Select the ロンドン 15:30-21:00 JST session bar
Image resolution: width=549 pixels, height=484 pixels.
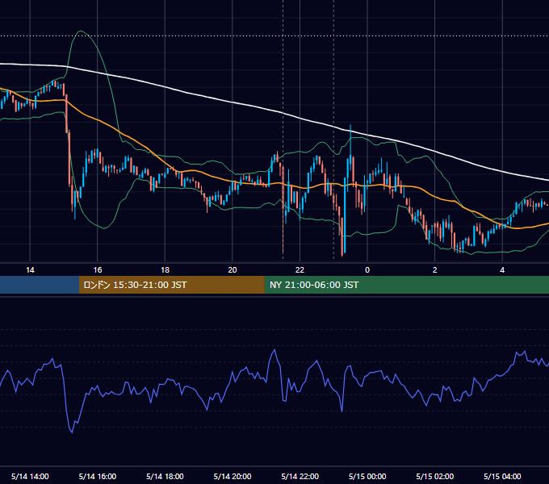(171, 285)
